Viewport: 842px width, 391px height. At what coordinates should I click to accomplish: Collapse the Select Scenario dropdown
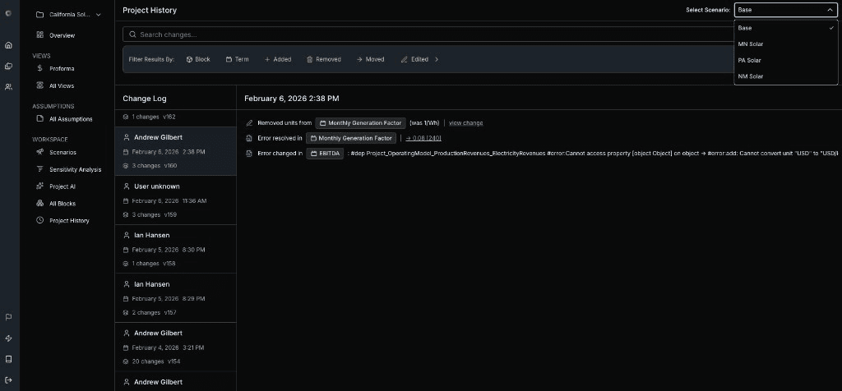[785, 10]
